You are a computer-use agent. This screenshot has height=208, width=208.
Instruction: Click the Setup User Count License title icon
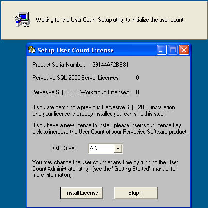coord(32,50)
